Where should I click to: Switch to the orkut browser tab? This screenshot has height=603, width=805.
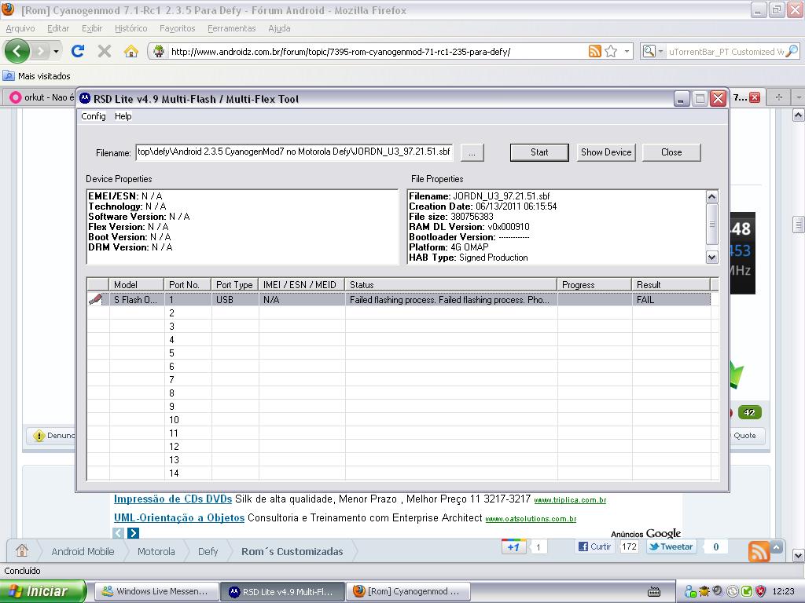[41, 97]
